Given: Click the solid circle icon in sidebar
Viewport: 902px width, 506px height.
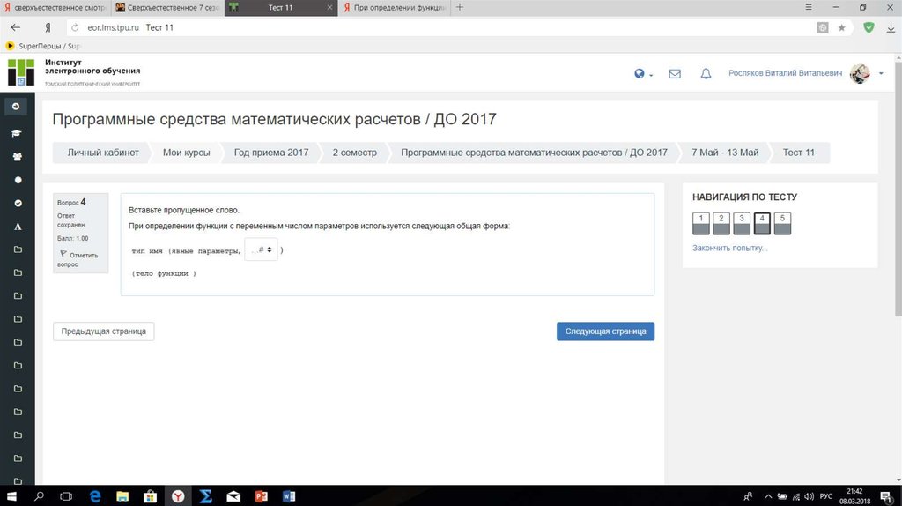Looking at the screenshot, I should [18, 180].
